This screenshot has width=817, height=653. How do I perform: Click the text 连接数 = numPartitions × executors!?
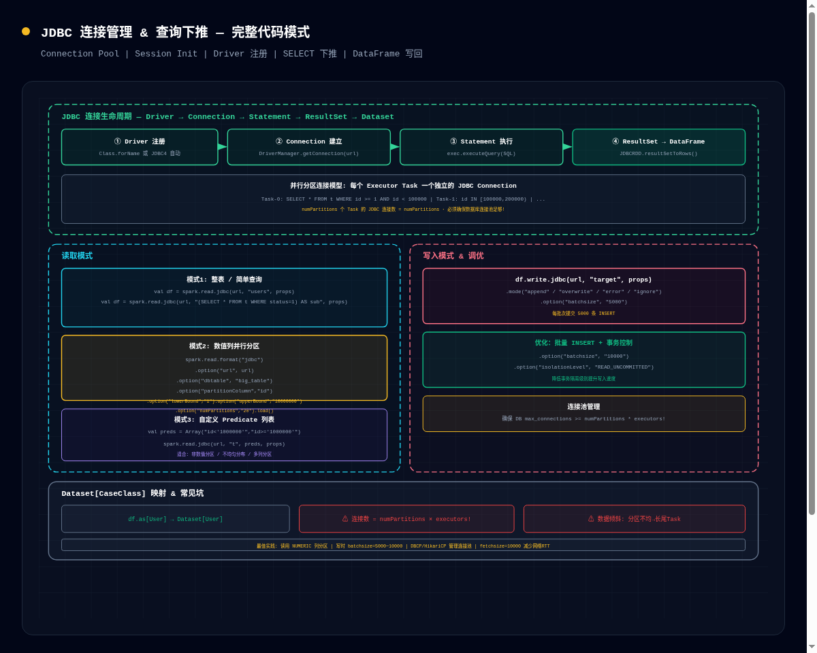(411, 519)
